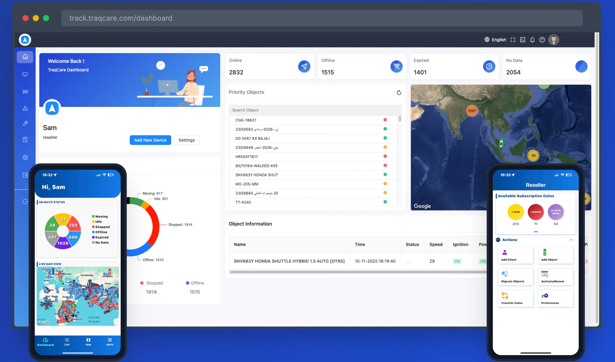Open the alerts triangle sidebar icon
The width and height of the screenshot is (615, 362).
(25, 108)
